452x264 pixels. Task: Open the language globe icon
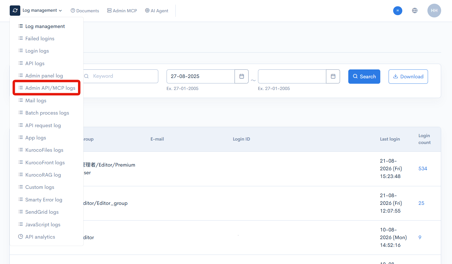coord(415,11)
